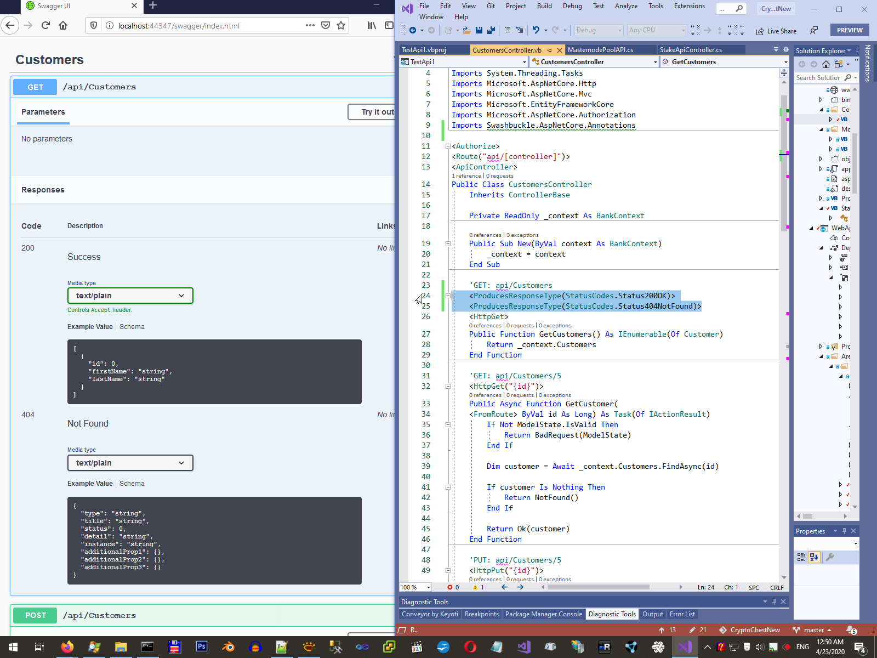Reload the Swagger page in Firefox

click(x=45, y=25)
